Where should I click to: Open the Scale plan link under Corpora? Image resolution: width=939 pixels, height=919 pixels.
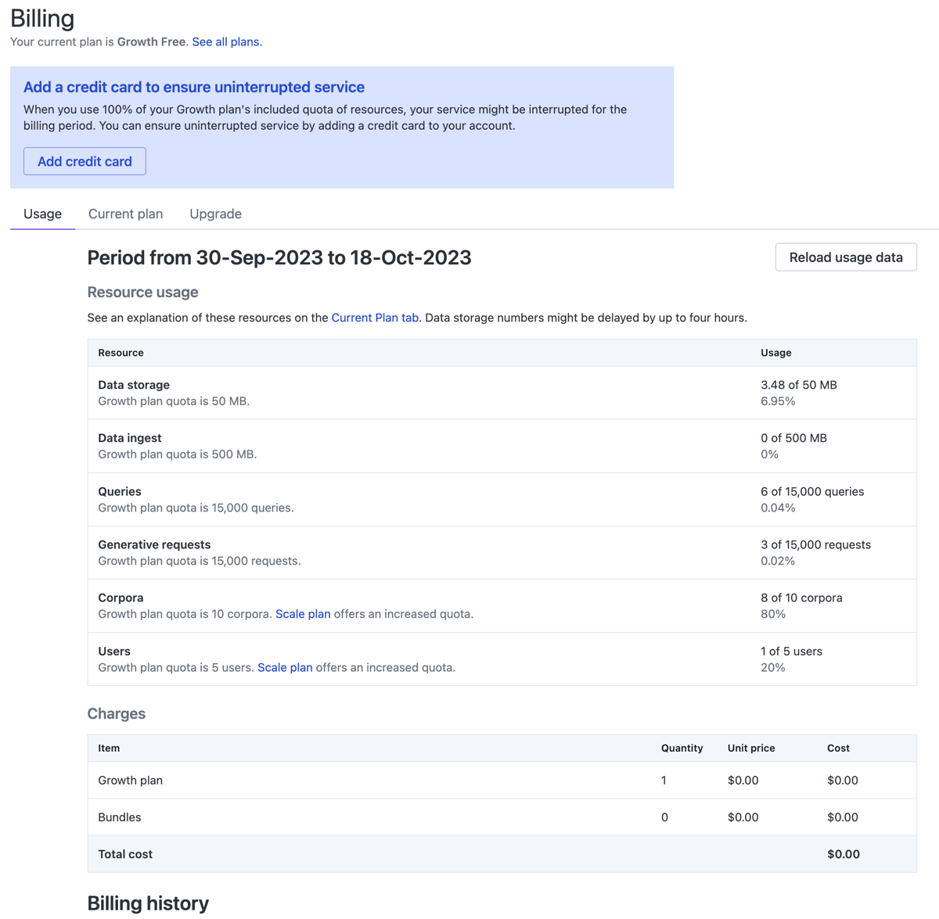tap(303, 614)
